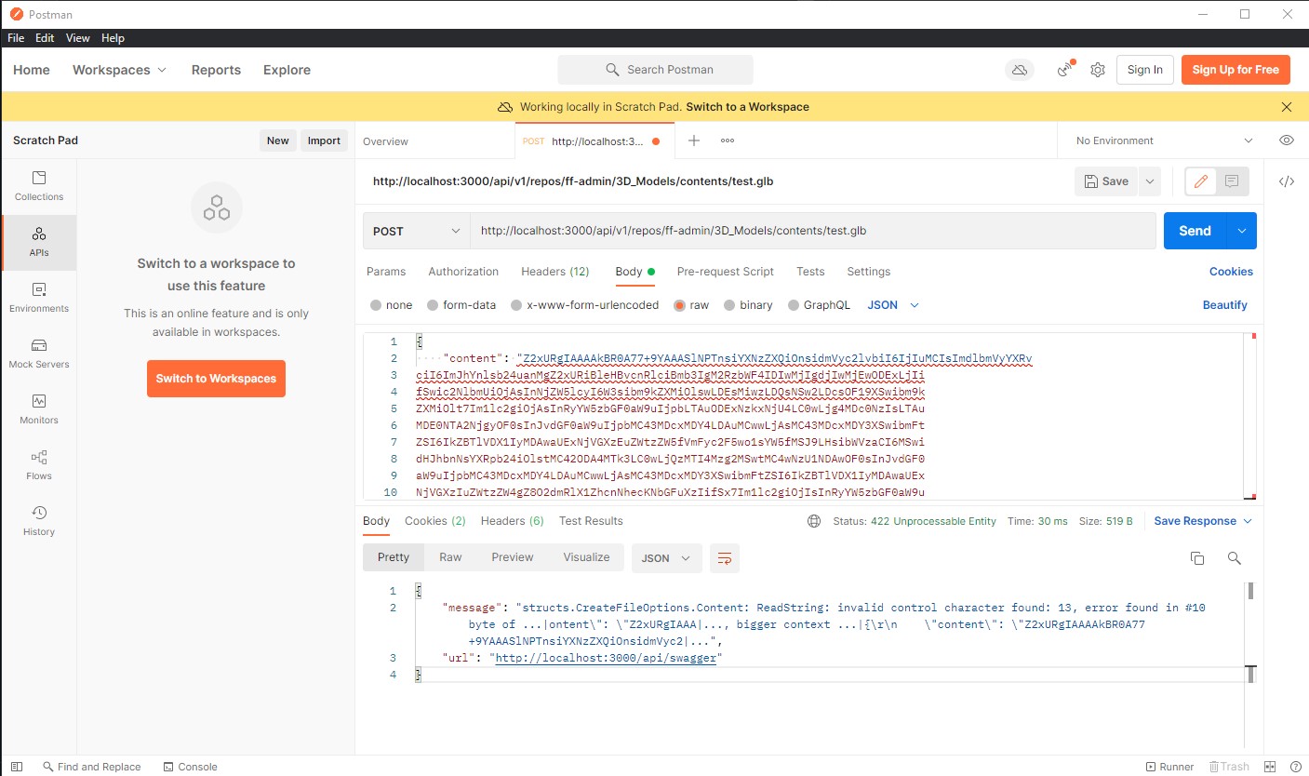Click the environment quick look eye icon
Image resolution: width=1309 pixels, height=776 pixels.
[1287, 140]
